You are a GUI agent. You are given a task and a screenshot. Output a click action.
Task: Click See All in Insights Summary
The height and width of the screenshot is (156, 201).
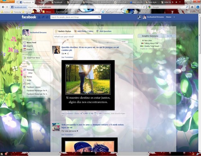(x=169, y=36)
